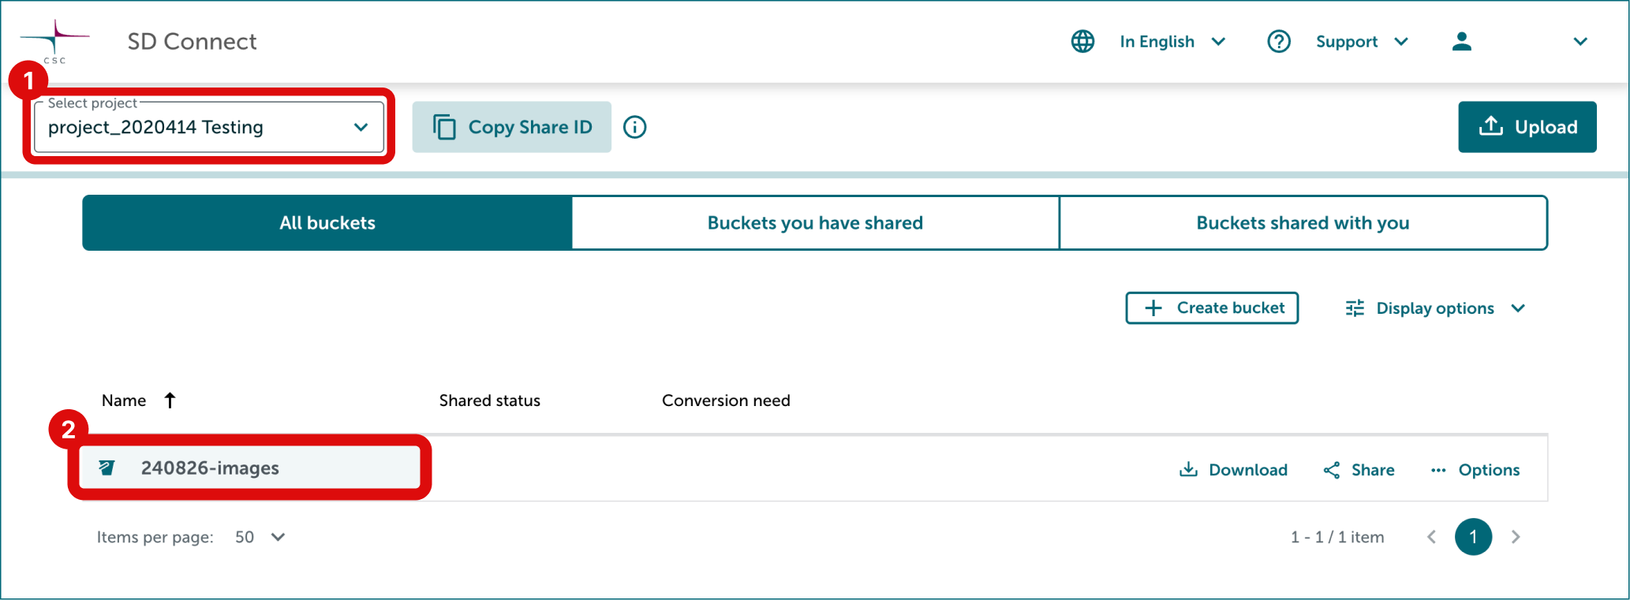The width and height of the screenshot is (1630, 600).
Task: Click the Create bucket button
Action: click(1212, 307)
